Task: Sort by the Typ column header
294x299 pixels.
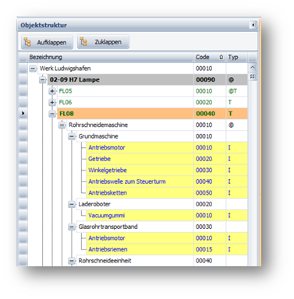Action: tap(236, 57)
